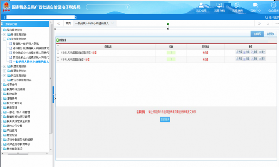Expand the 制度信息报告 tree node

(5, 66)
